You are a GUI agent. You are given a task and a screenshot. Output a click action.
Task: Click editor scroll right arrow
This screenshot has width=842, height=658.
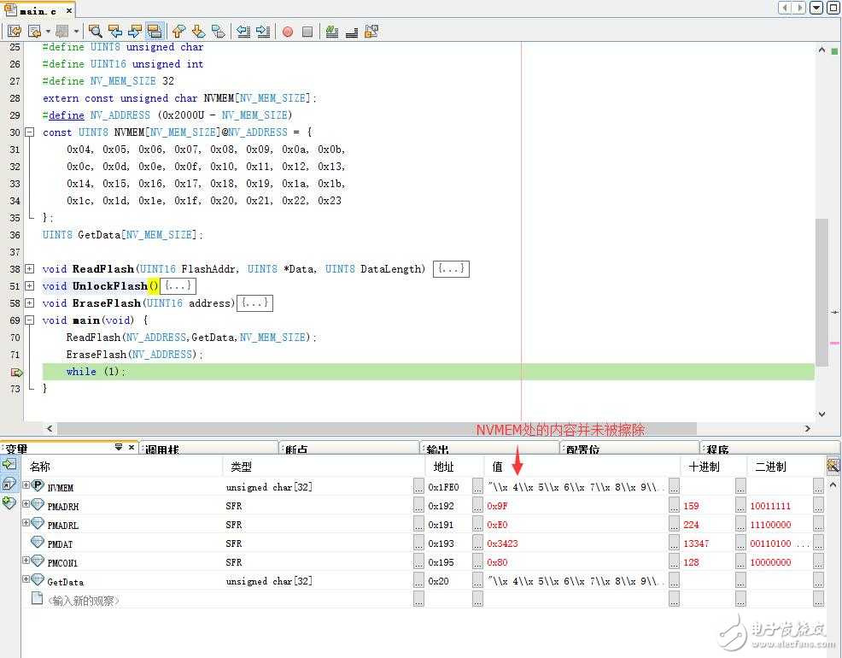[x=807, y=429]
